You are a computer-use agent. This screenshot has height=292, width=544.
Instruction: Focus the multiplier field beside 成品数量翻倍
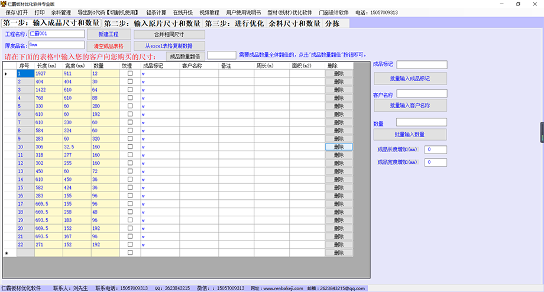222,55
